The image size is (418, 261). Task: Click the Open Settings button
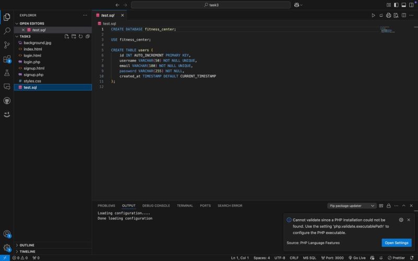point(396,243)
